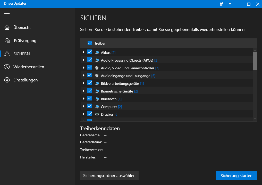Image resolution: width=262 pixels, height=185 pixels.
Task: Click the Übersicht home icon
Action: pyautogui.click(x=7, y=28)
